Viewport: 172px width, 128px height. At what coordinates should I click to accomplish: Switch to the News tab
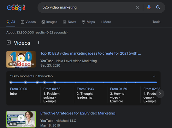pos(69,22)
